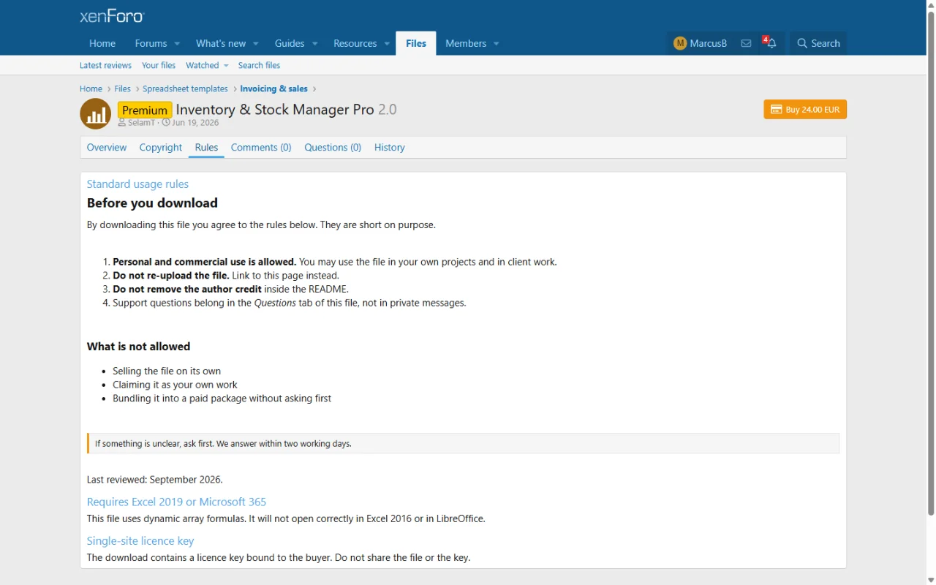Click the page vertical scrollbar
The image size is (936, 585).
[931, 263]
